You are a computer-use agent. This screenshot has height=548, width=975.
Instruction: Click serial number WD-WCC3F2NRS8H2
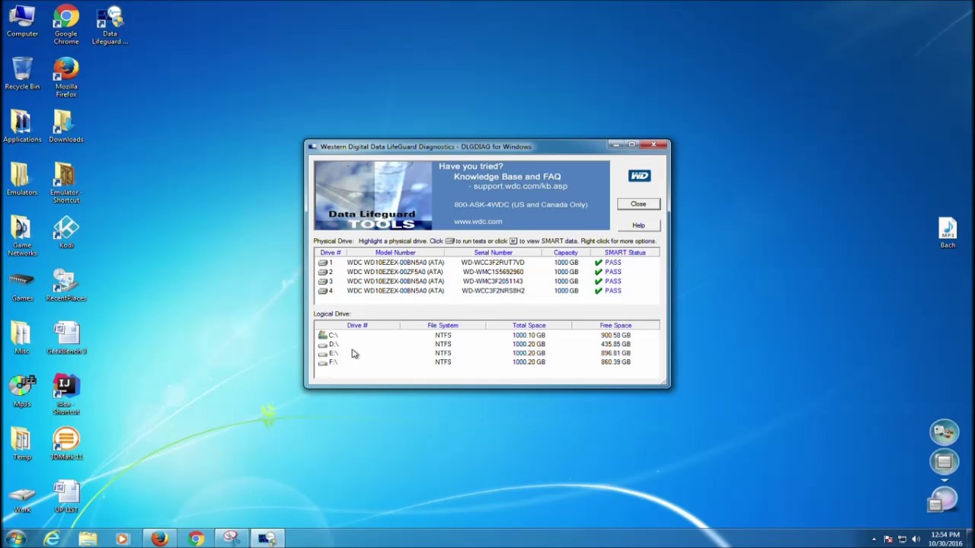pos(493,291)
